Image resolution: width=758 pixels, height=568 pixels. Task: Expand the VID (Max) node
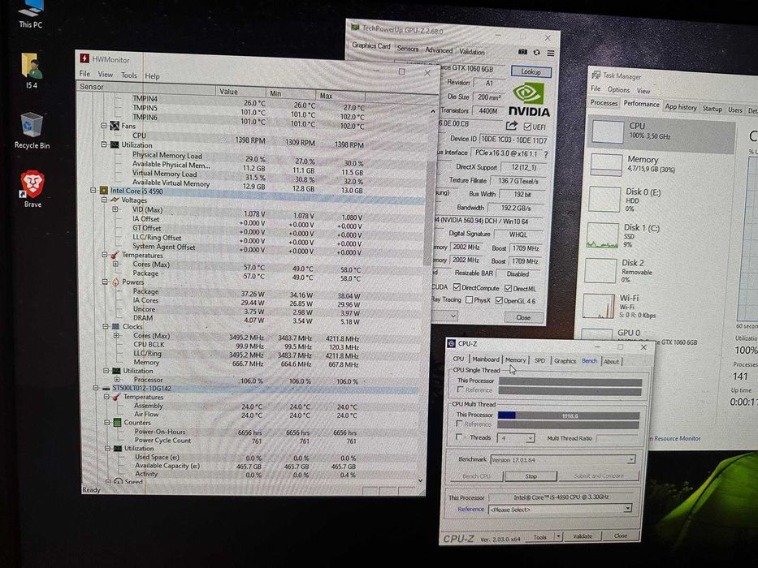pyautogui.click(x=115, y=209)
